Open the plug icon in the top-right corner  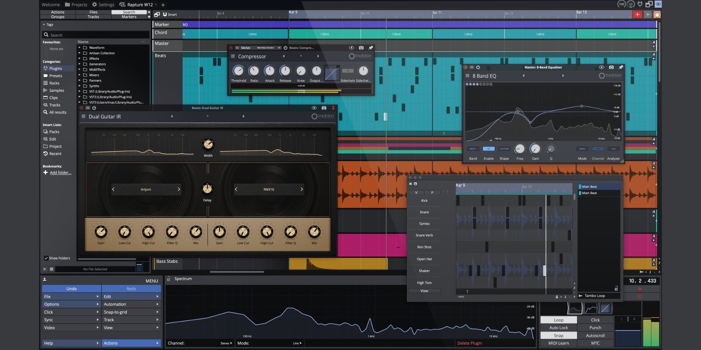click(640, 4)
